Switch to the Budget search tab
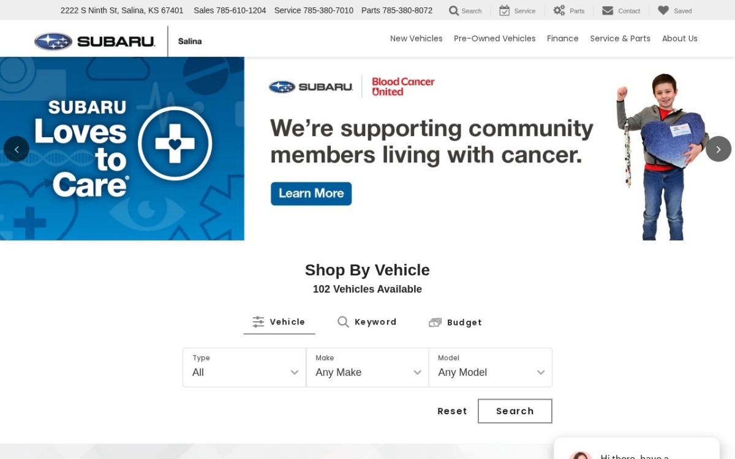This screenshot has height=459, width=735. 456,323
